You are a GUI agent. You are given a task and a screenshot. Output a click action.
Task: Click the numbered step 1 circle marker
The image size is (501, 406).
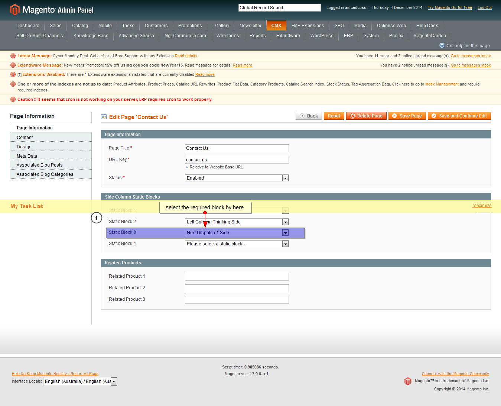tap(97, 218)
